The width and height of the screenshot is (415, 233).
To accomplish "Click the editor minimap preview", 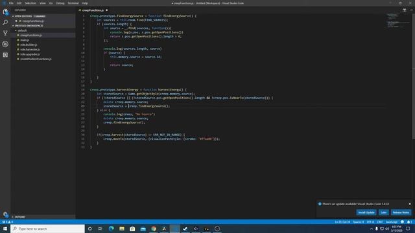I will (397, 21).
